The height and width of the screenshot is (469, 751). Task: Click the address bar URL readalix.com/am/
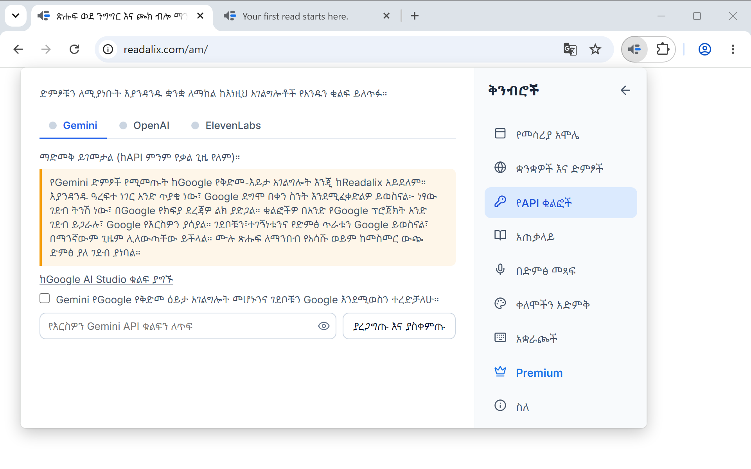[x=165, y=50]
